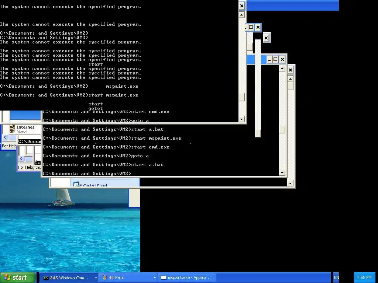378x283 pixels.
Task: Close the window whose minimize button is half hidden
Action: (x=258, y=27)
